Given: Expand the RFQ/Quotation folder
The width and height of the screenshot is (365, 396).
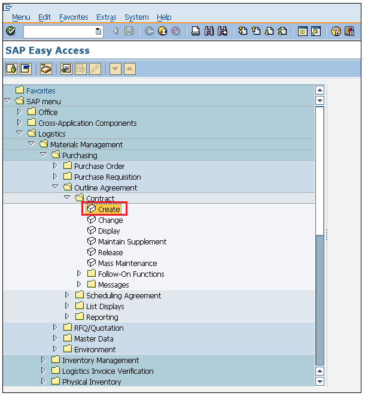Looking at the screenshot, I should click(55, 327).
